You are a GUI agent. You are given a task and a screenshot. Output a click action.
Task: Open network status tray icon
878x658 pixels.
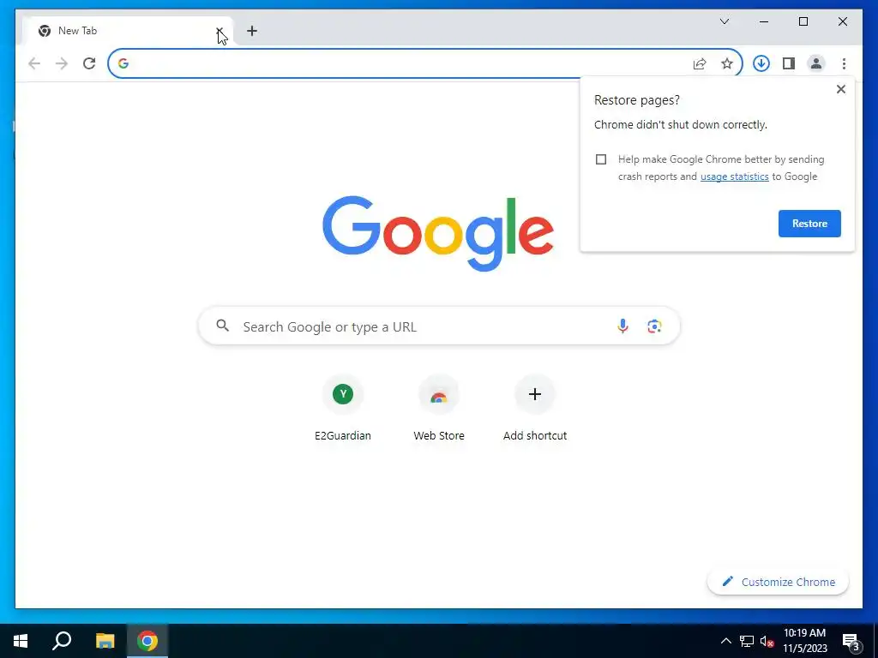747,641
